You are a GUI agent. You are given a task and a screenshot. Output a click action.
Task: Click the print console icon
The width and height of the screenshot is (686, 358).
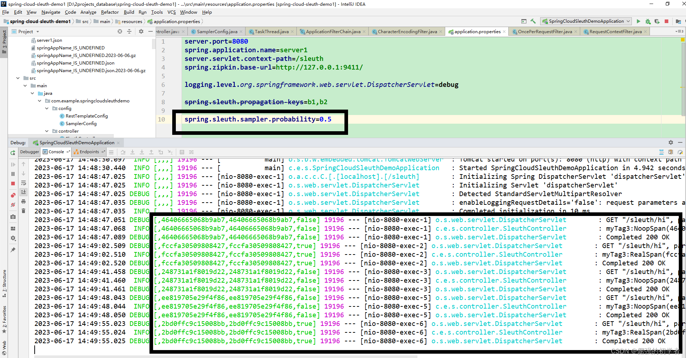(x=23, y=202)
